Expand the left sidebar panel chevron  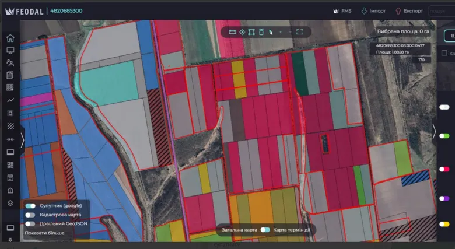22,140
